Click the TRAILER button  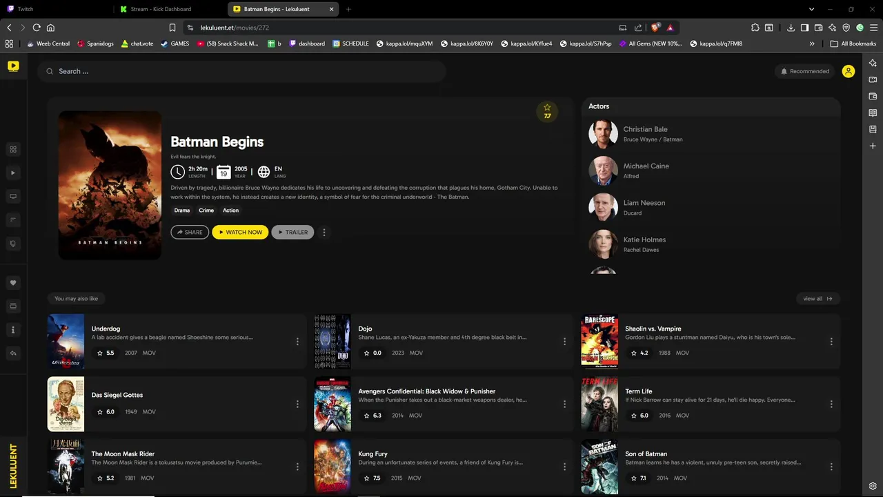[292, 233]
